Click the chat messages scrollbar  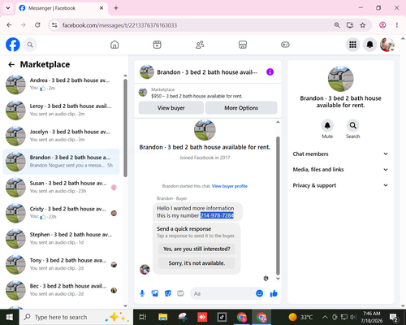[x=278, y=206]
